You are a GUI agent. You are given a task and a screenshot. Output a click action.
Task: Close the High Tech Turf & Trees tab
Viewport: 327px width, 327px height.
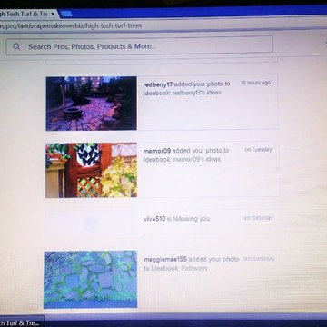[x=53, y=15]
